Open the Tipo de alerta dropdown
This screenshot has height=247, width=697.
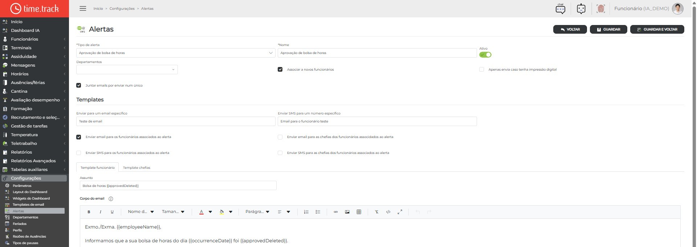tap(176, 53)
